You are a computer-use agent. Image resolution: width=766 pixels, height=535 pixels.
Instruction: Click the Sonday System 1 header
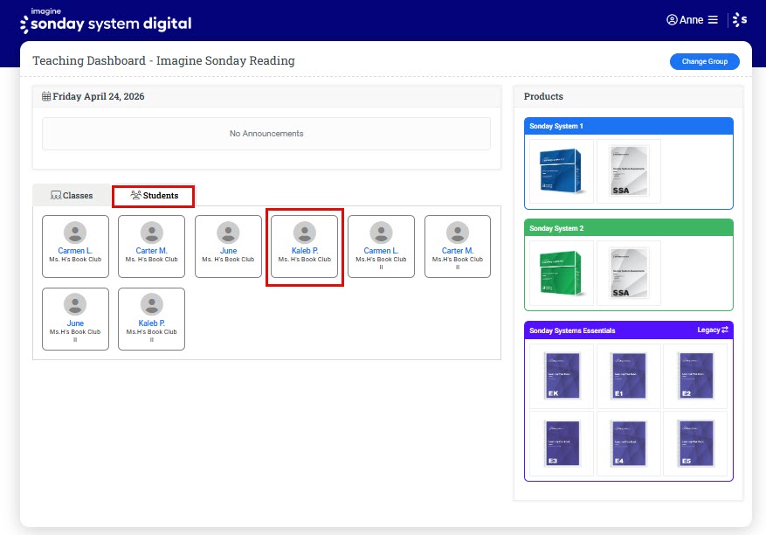point(629,126)
